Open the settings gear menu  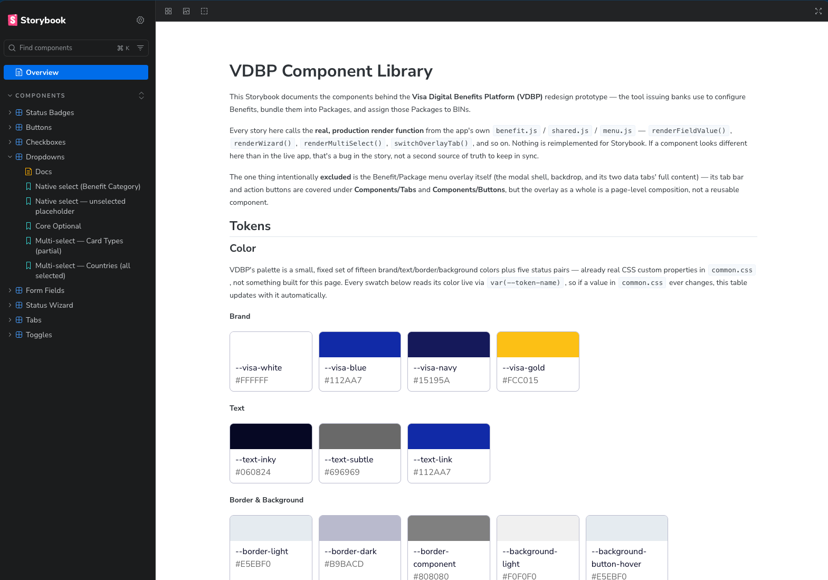(140, 20)
